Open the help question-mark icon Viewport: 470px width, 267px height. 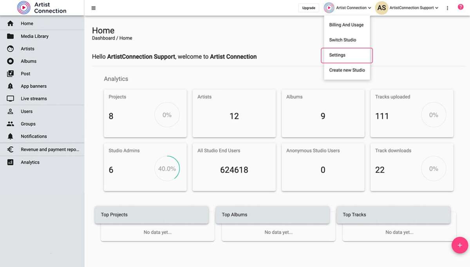pyautogui.click(x=461, y=7)
